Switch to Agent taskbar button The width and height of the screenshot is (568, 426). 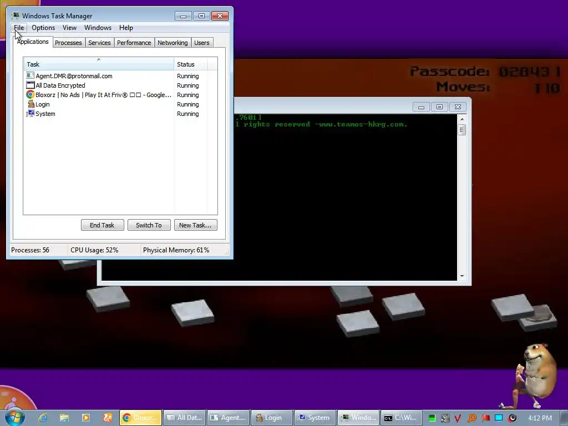coord(228,418)
